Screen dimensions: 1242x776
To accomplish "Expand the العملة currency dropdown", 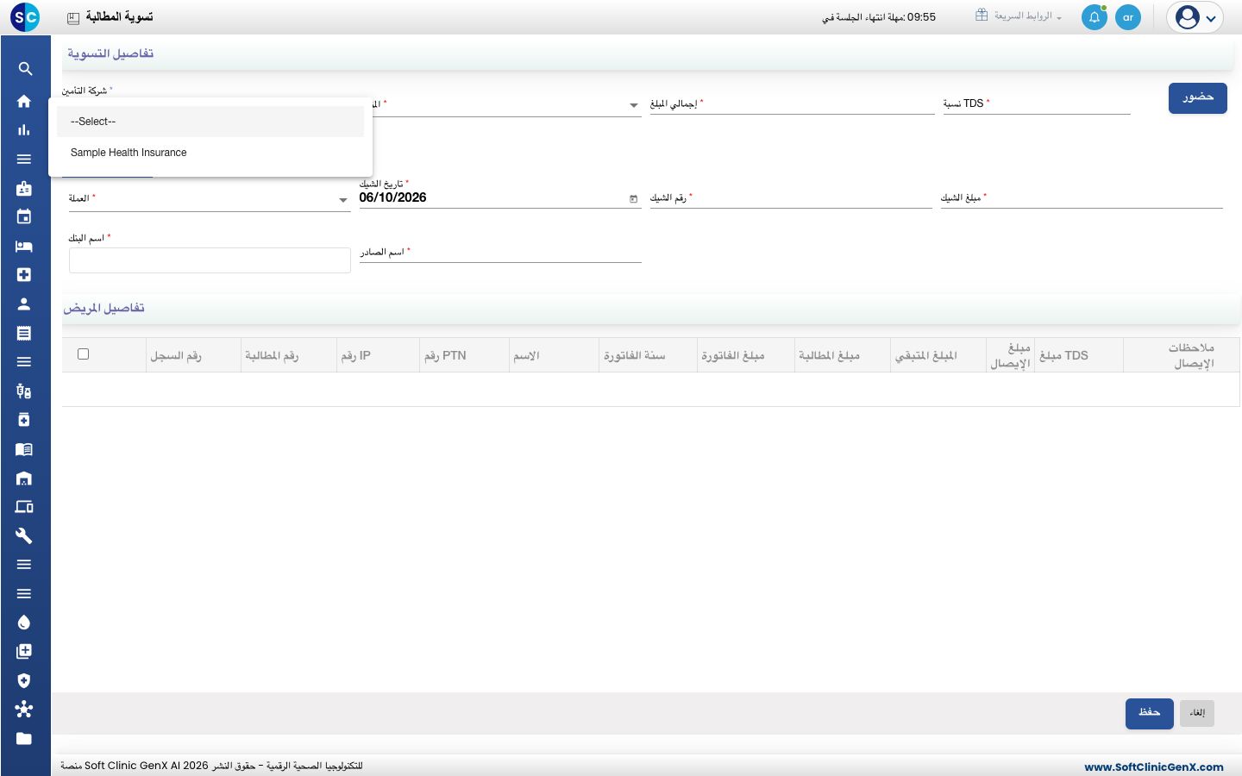I will [210, 199].
